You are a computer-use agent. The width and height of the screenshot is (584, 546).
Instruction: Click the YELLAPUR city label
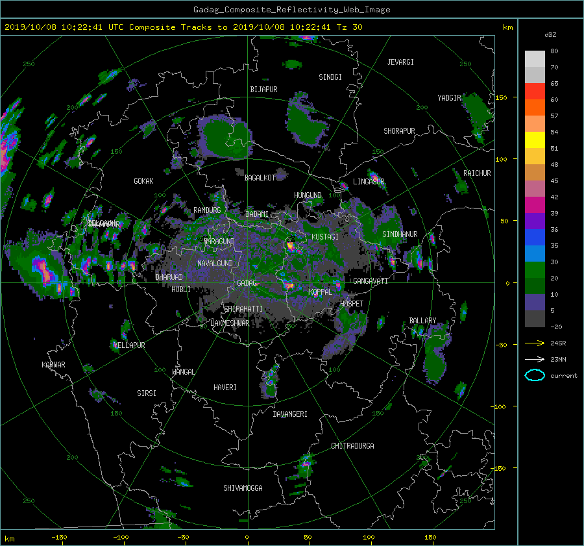129,345
